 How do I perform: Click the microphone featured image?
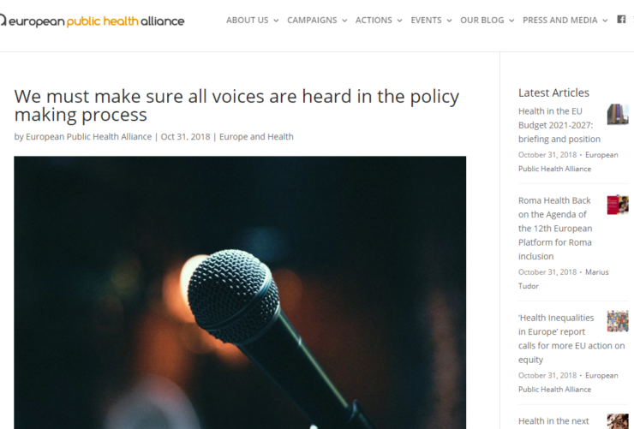tap(240, 293)
